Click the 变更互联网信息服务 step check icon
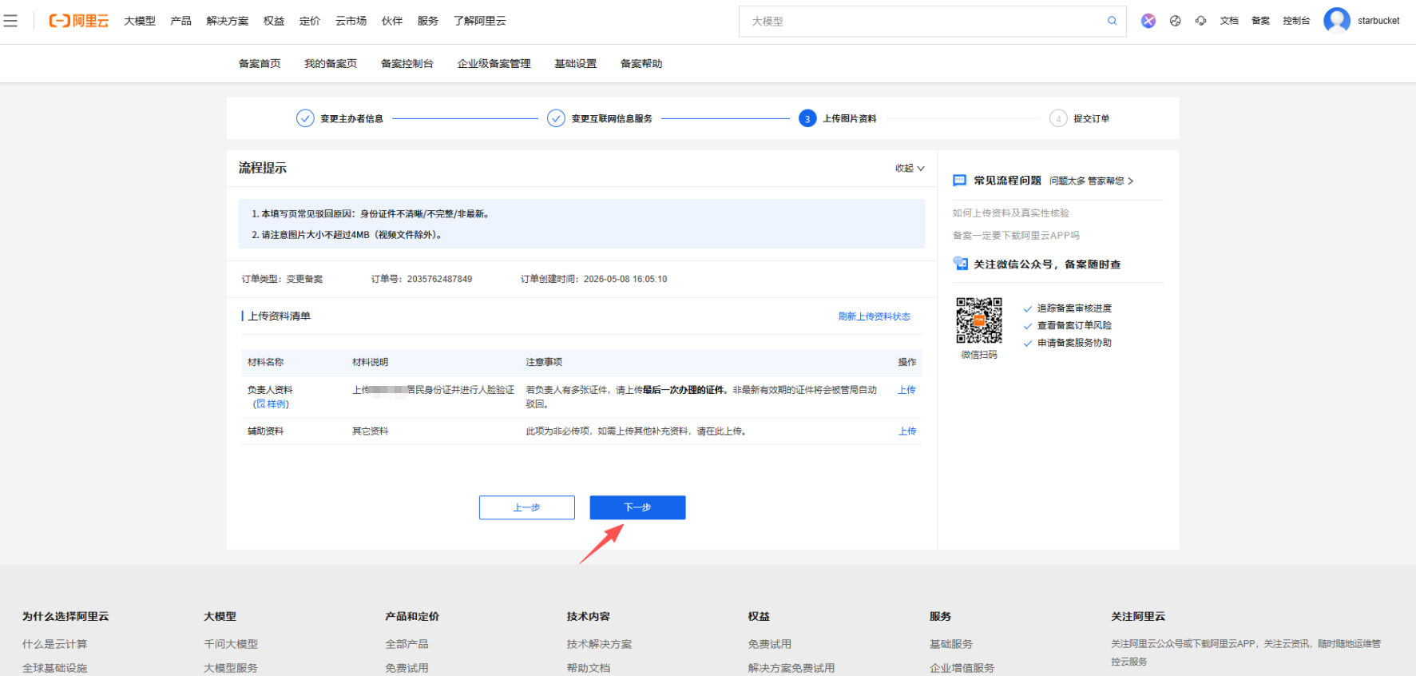 [556, 118]
